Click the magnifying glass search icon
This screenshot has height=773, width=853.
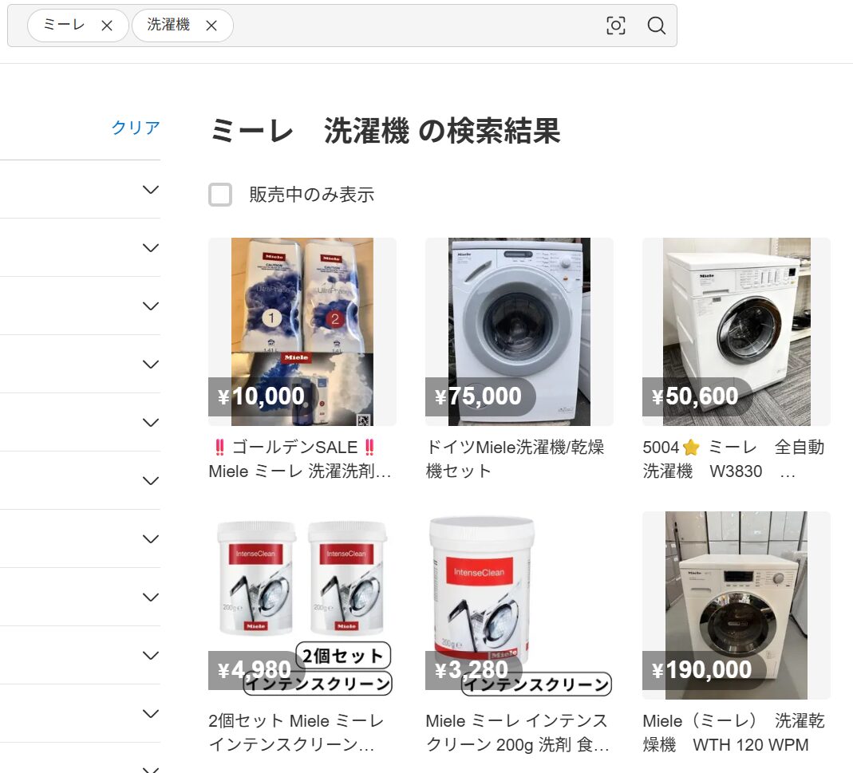pyautogui.click(x=656, y=26)
